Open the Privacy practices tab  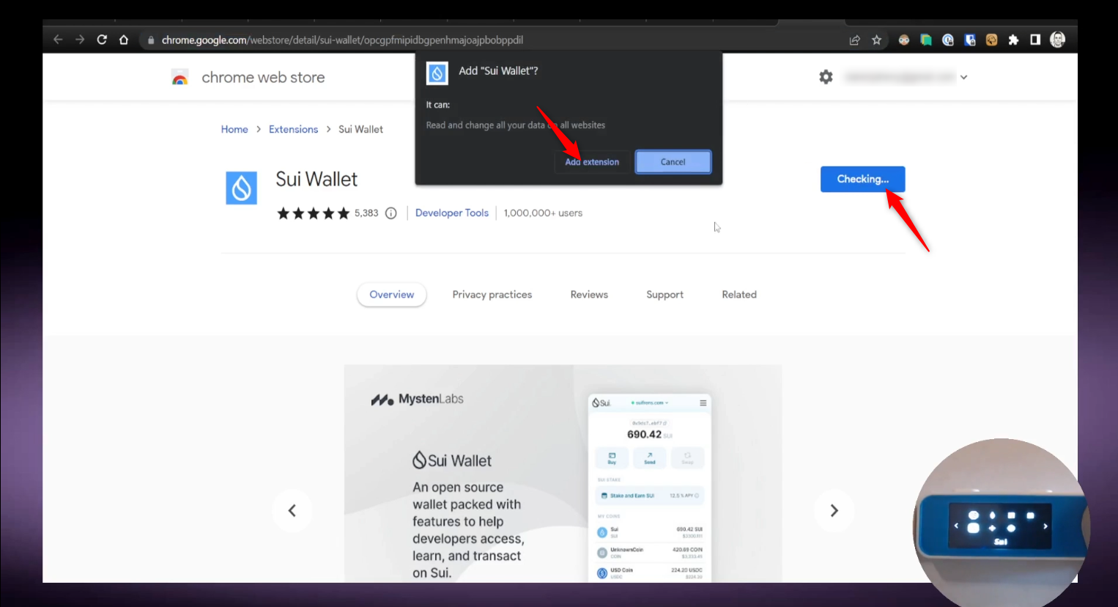point(492,295)
